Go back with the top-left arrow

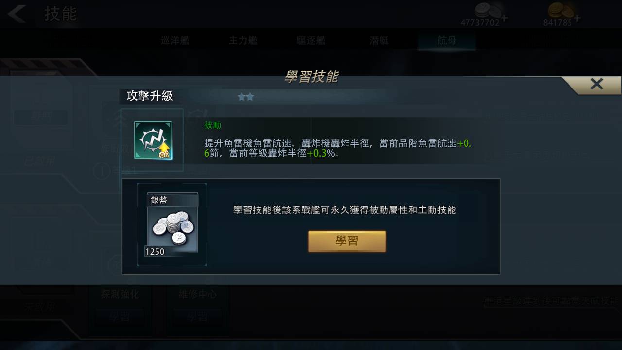click(x=17, y=14)
